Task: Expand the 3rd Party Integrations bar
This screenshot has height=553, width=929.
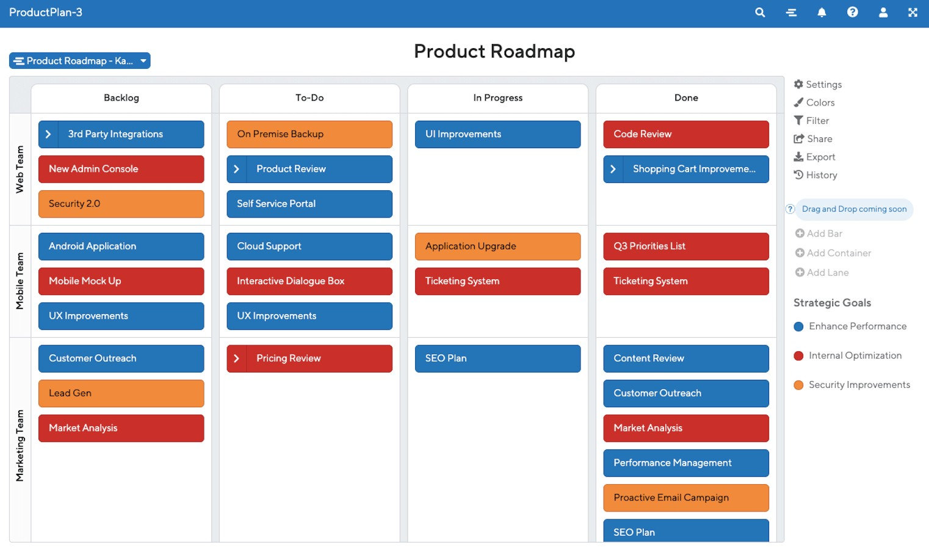Action: tap(49, 134)
